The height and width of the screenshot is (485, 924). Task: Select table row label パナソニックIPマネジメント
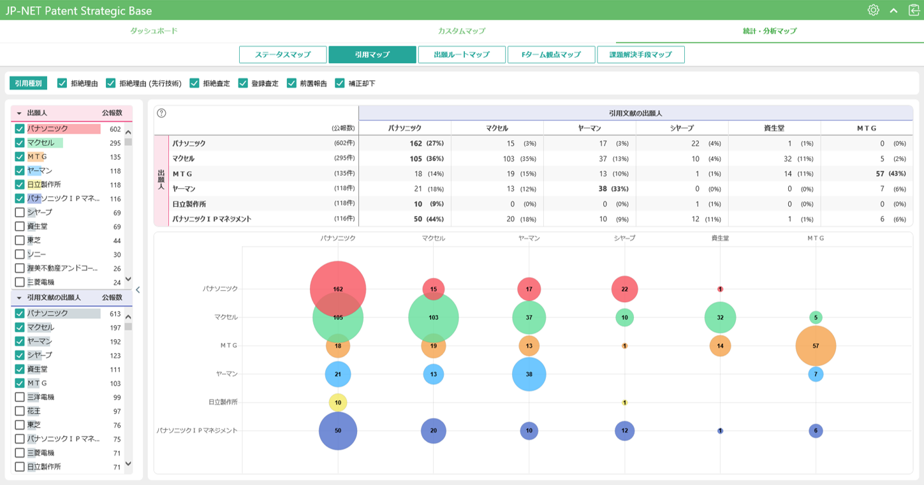(x=212, y=219)
